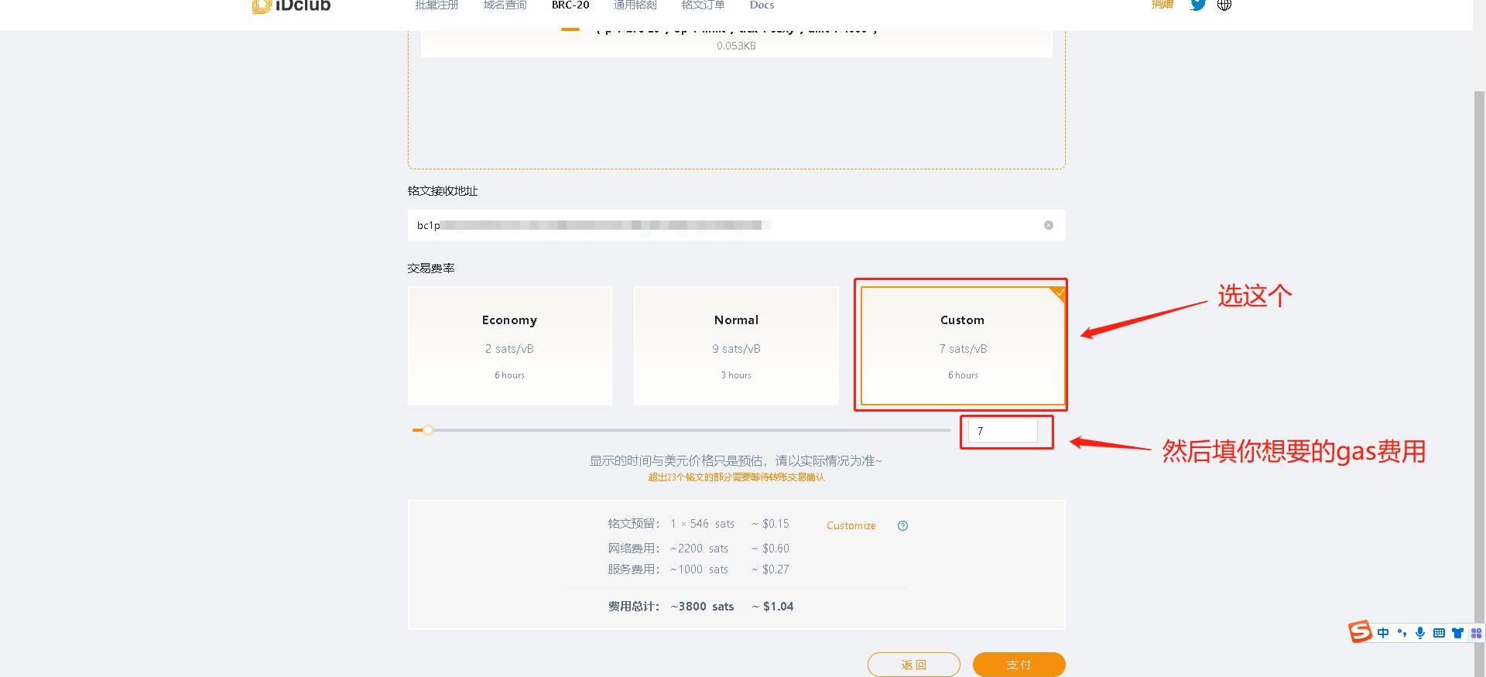This screenshot has width=1486, height=677.
Task: Clear the receiving address with X icon
Action: click(x=1048, y=225)
